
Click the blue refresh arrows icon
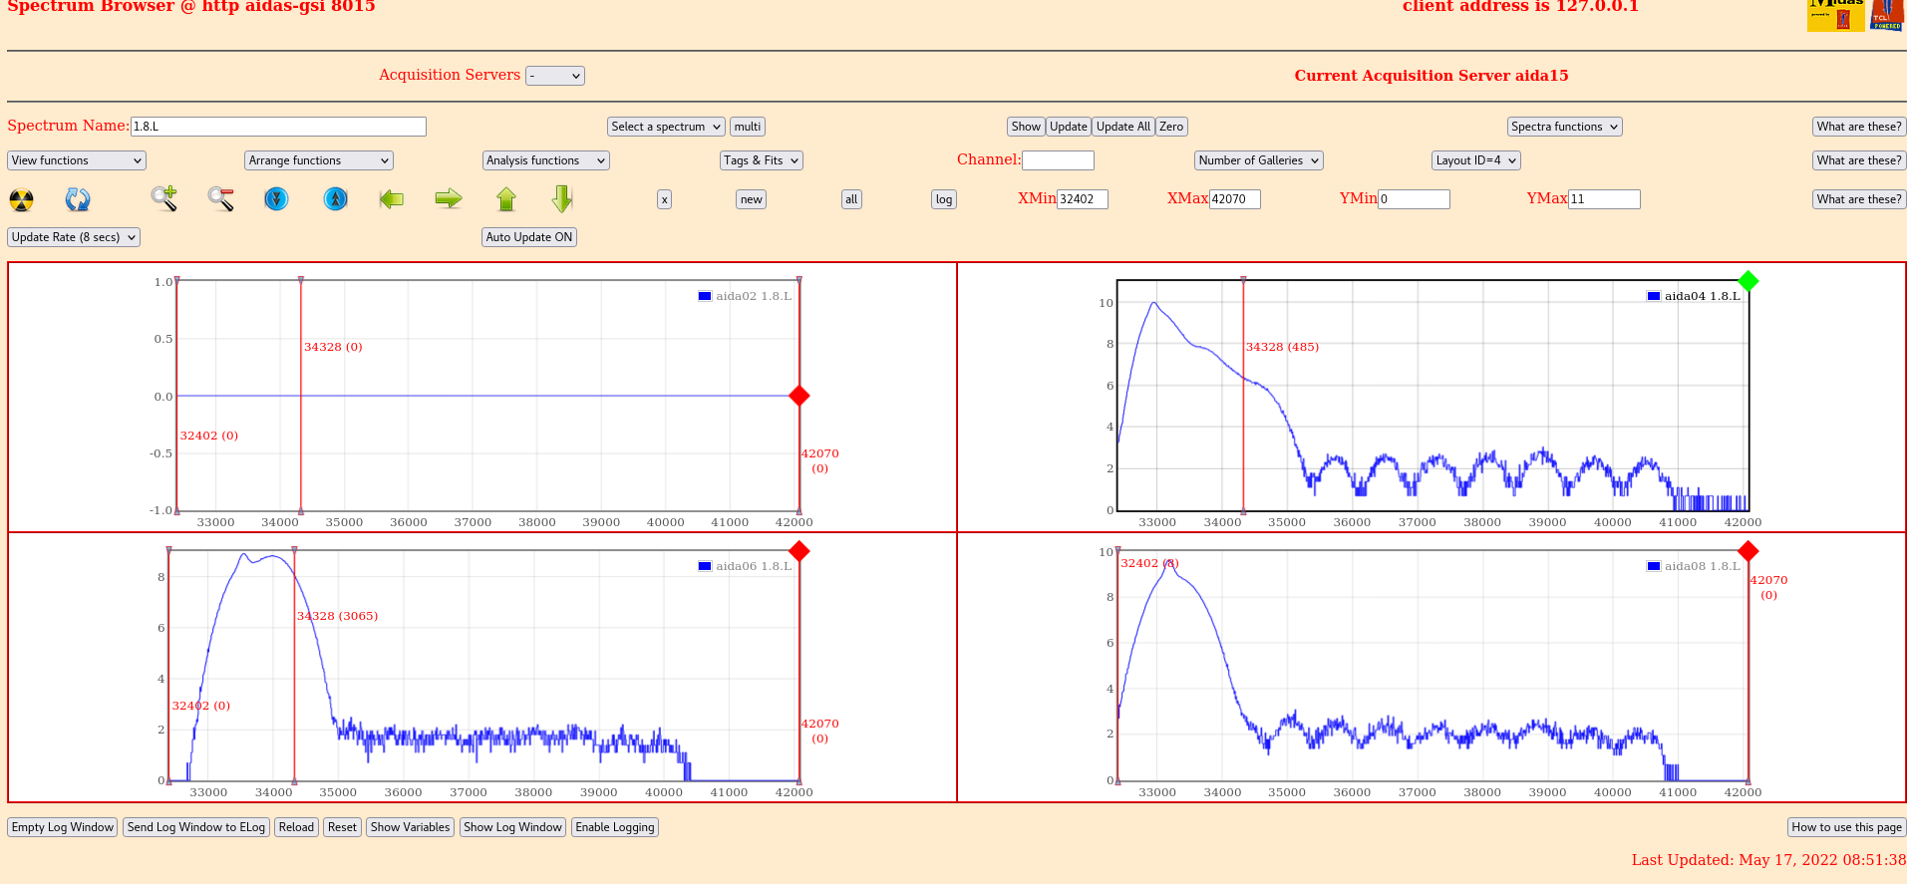[78, 199]
